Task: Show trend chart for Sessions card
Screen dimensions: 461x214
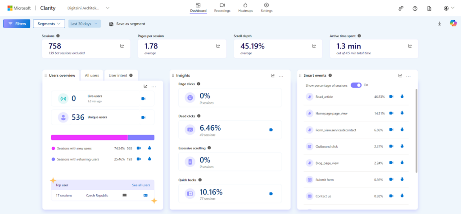Action: click(x=122, y=46)
